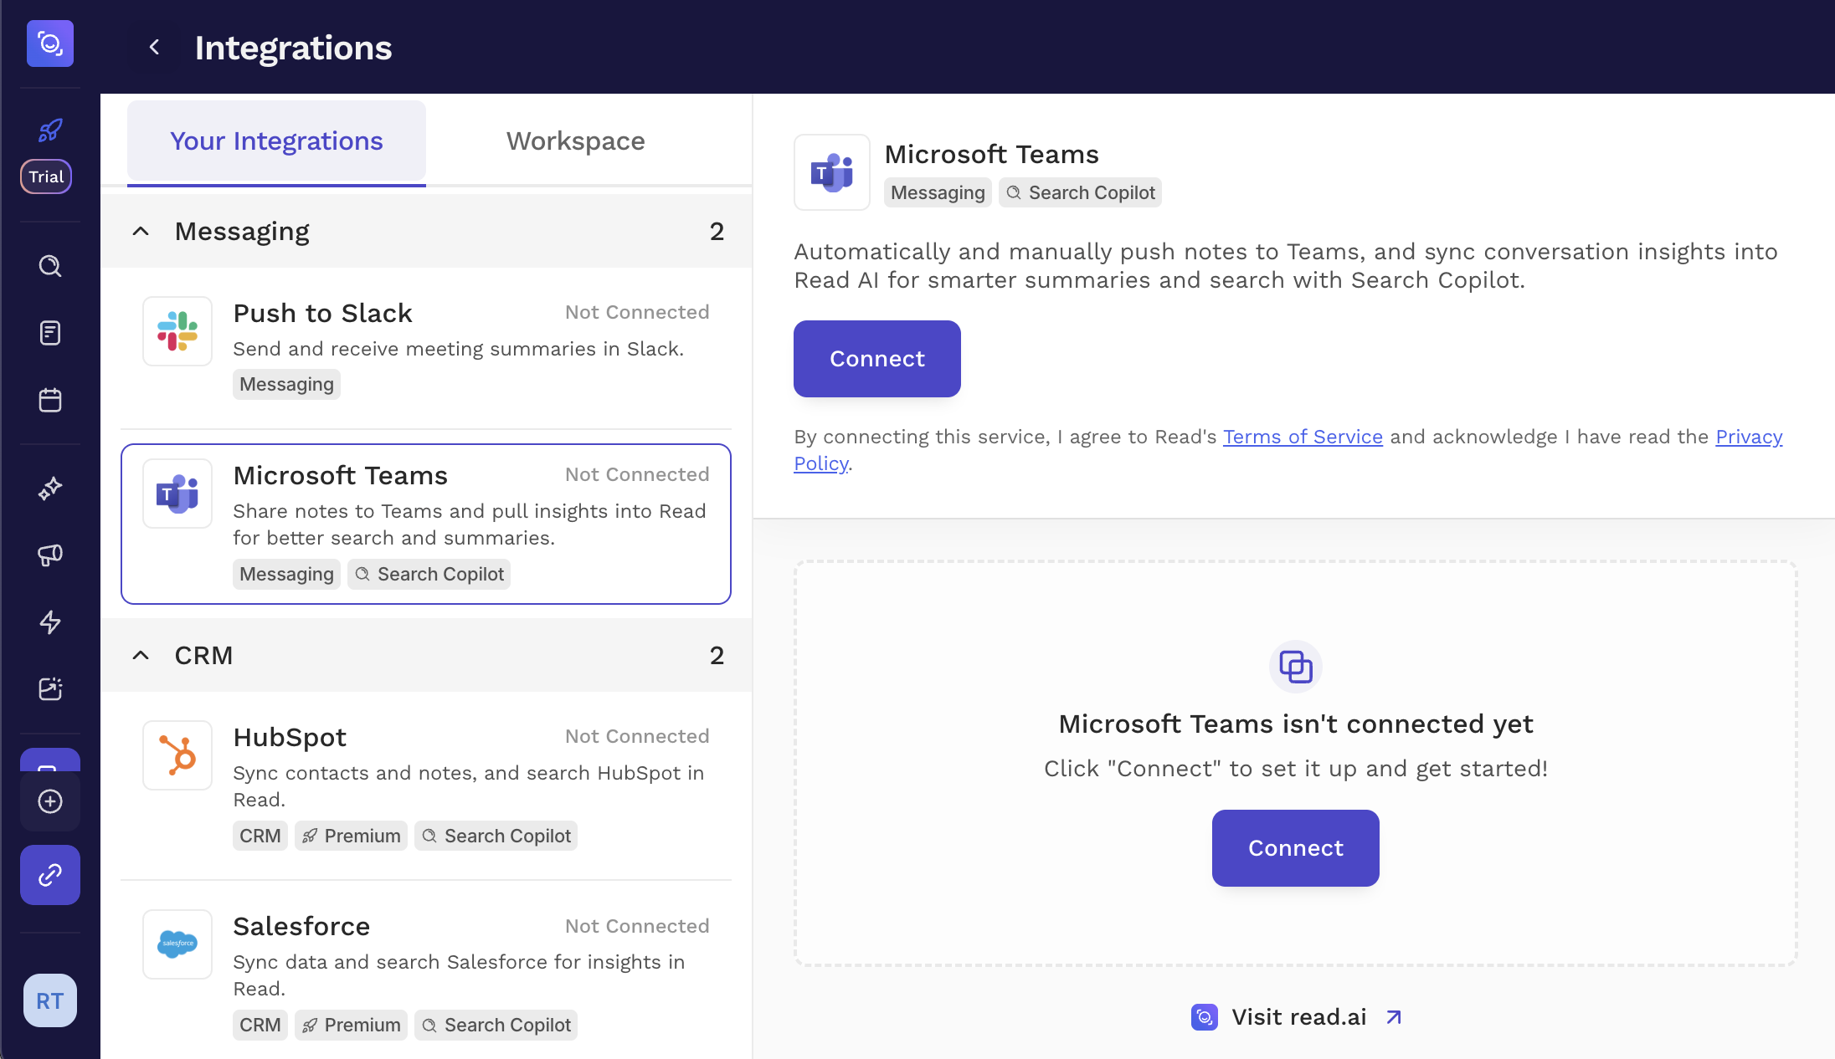Click the plus circle icon in sidebar
Screen dimensions: 1835x1059
click(50, 801)
